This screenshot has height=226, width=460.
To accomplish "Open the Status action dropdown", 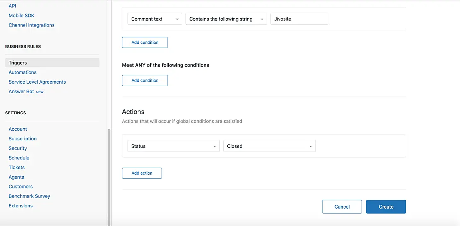I will tap(173, 146).
